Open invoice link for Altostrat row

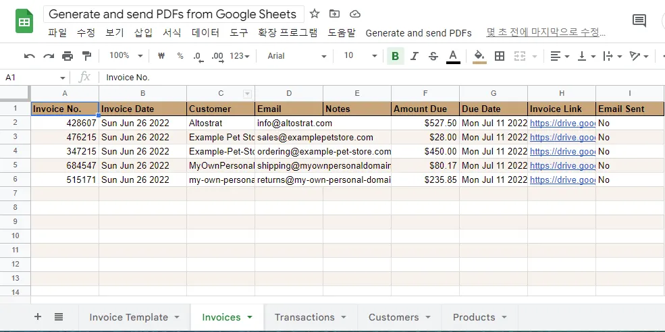click(x=562, y=123)
